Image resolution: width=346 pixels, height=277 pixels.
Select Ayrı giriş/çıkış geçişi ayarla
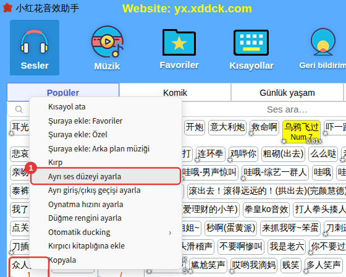point(106,190)
